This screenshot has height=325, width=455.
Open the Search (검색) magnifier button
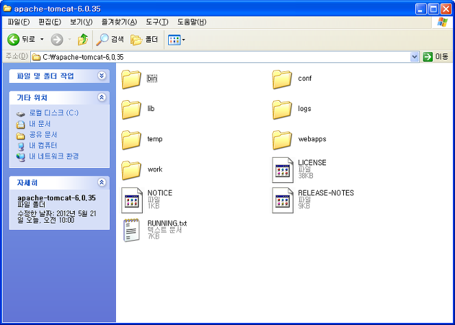point(110,40)
